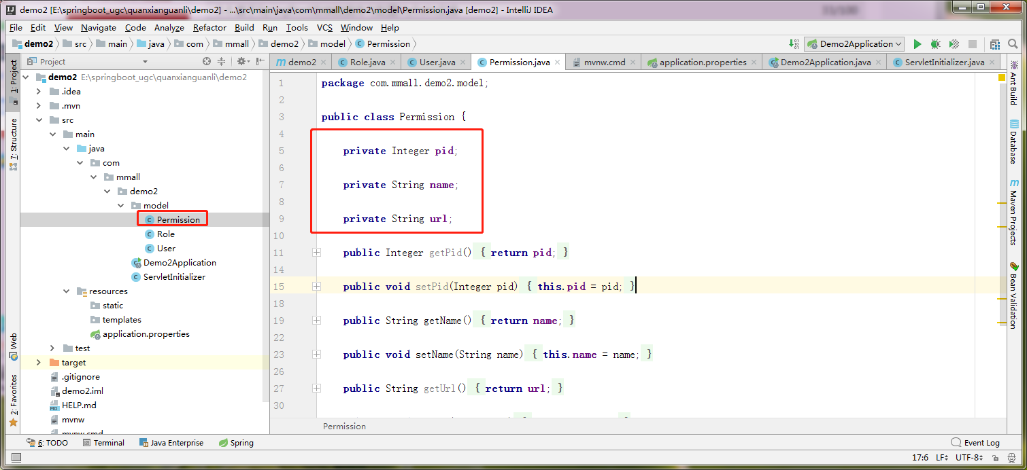This screenshot has width=1027, height=470.
Task: Open the VCS menu
Action: click(325, 28)
